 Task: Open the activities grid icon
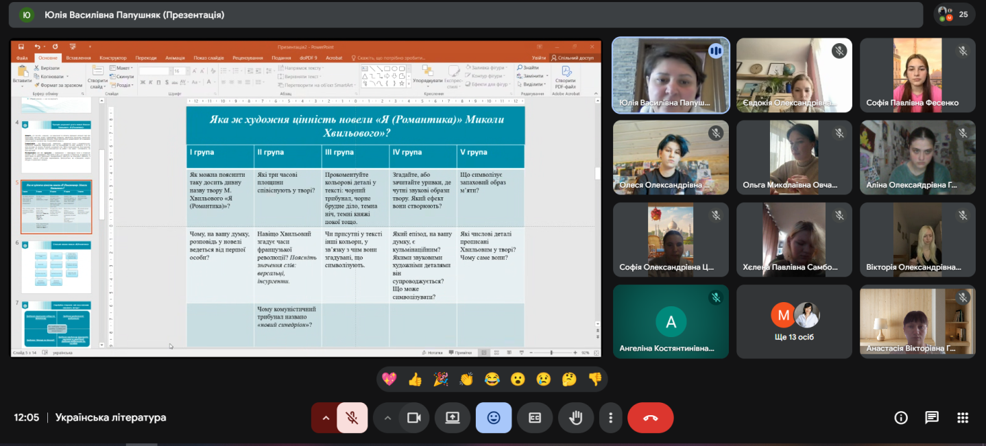tap(963, 418)
